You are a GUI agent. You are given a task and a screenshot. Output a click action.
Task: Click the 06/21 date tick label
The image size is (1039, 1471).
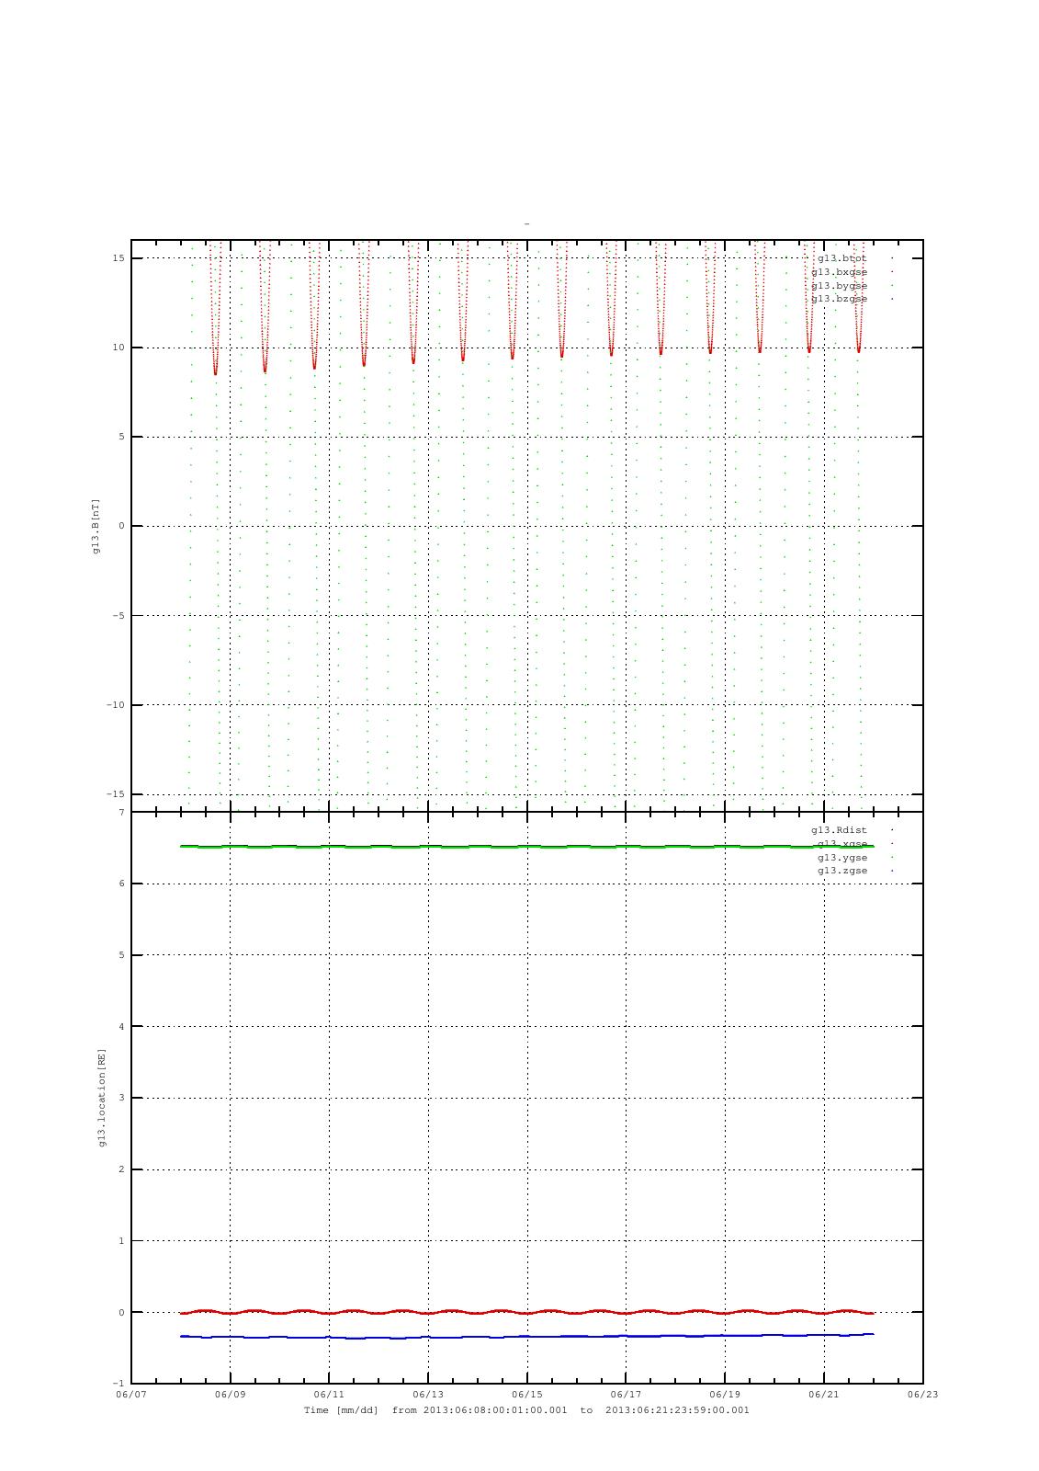point(824,1395)
